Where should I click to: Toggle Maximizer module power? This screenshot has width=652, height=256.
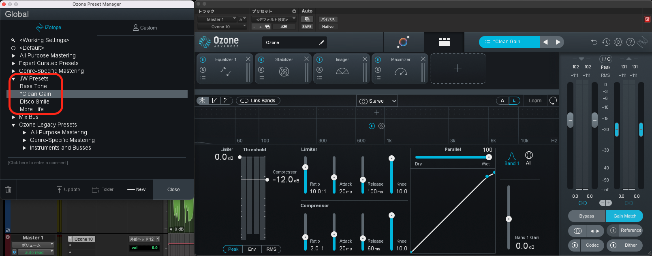378,60
